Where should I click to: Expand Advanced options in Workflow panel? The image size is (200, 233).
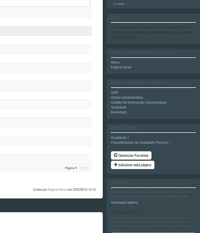click(x=124, y=202)
